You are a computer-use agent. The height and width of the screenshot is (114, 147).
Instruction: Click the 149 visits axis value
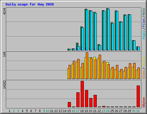click(x=4, y=54)
